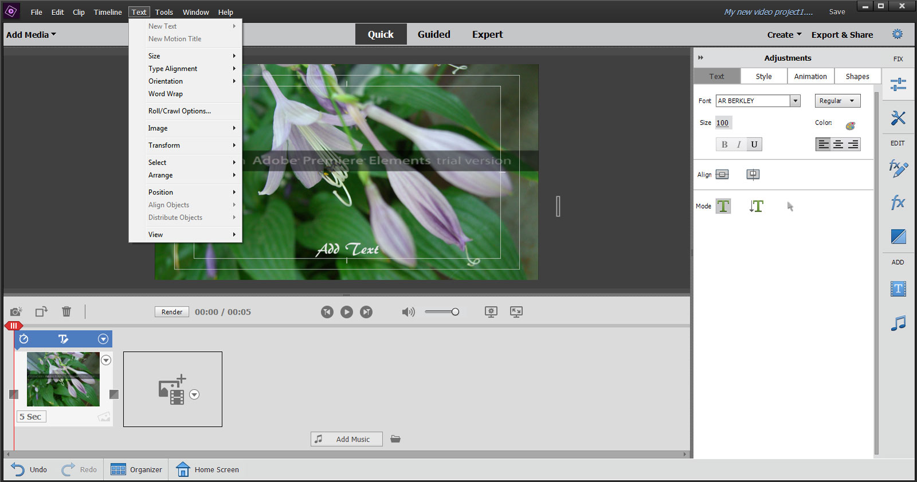
Task: Click the clip duration clock icon
Action: point(23,339)
